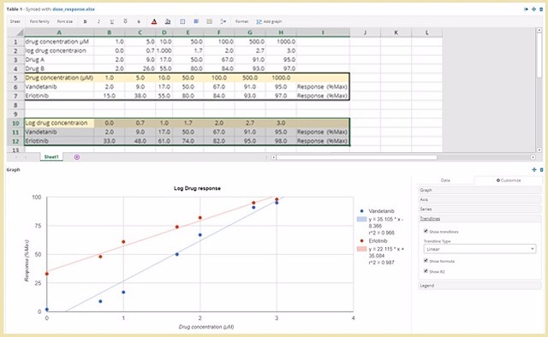Switch to the Data tab
The height and width of the screenshot is (337, 548).
click(x=445, y=180)
